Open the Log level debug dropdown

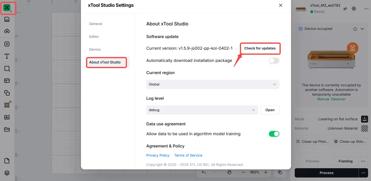click(x=202, y=110)
